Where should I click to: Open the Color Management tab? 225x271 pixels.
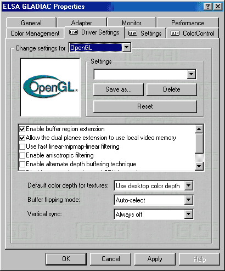click(35, 33)
